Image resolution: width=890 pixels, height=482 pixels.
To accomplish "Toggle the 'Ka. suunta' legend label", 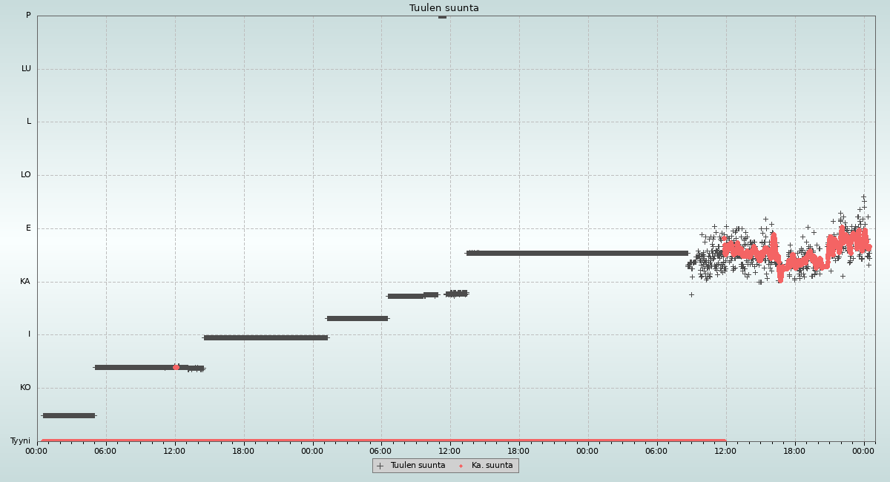I will tap(492, 466).
